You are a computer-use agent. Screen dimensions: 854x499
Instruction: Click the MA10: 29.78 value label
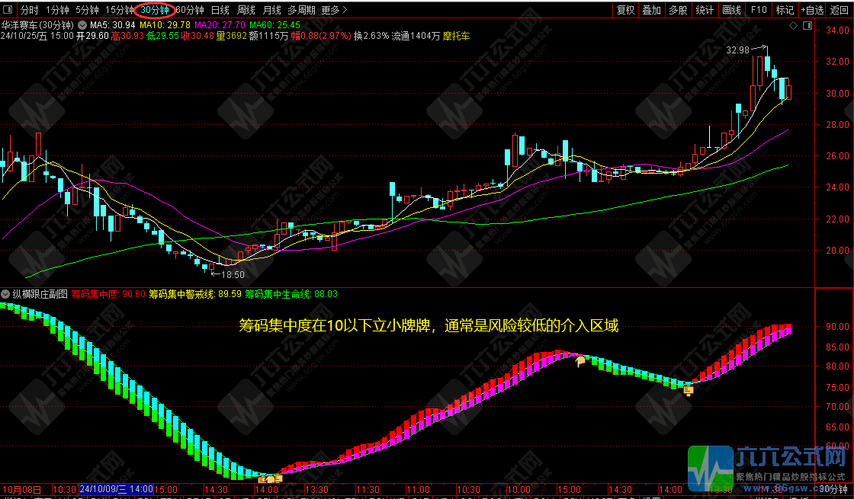coord(165,25)
